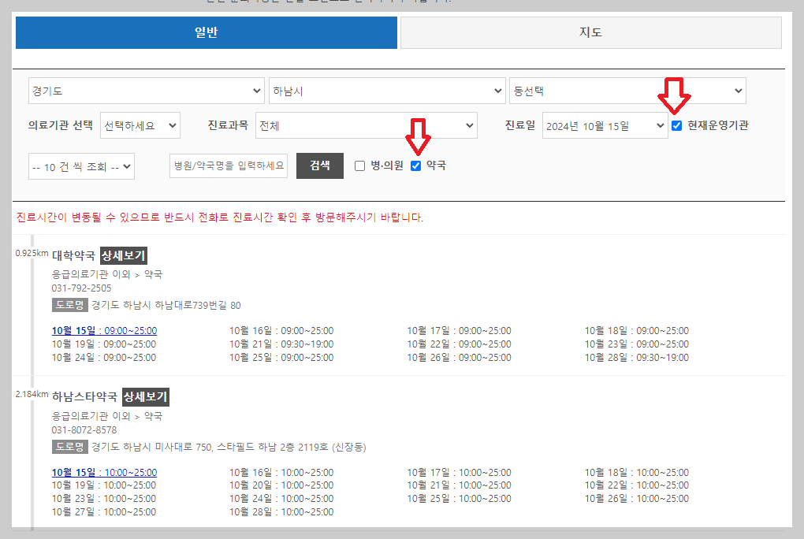Open the 진료일 date dropdown
The width and height of the screenshot is (804, 539).
coord(605,125)
